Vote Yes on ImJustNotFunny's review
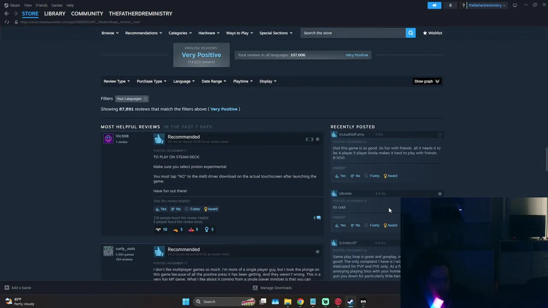The image size is (548, 308). [x=340, y=176]
